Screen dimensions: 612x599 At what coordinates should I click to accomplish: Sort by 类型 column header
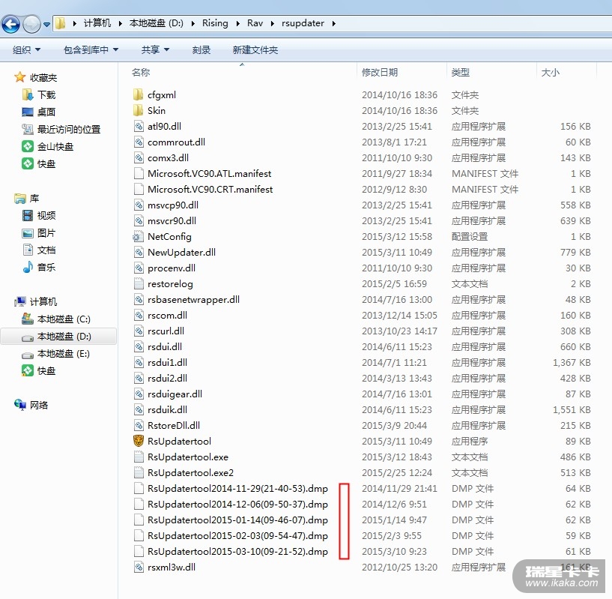coord(461,72)
